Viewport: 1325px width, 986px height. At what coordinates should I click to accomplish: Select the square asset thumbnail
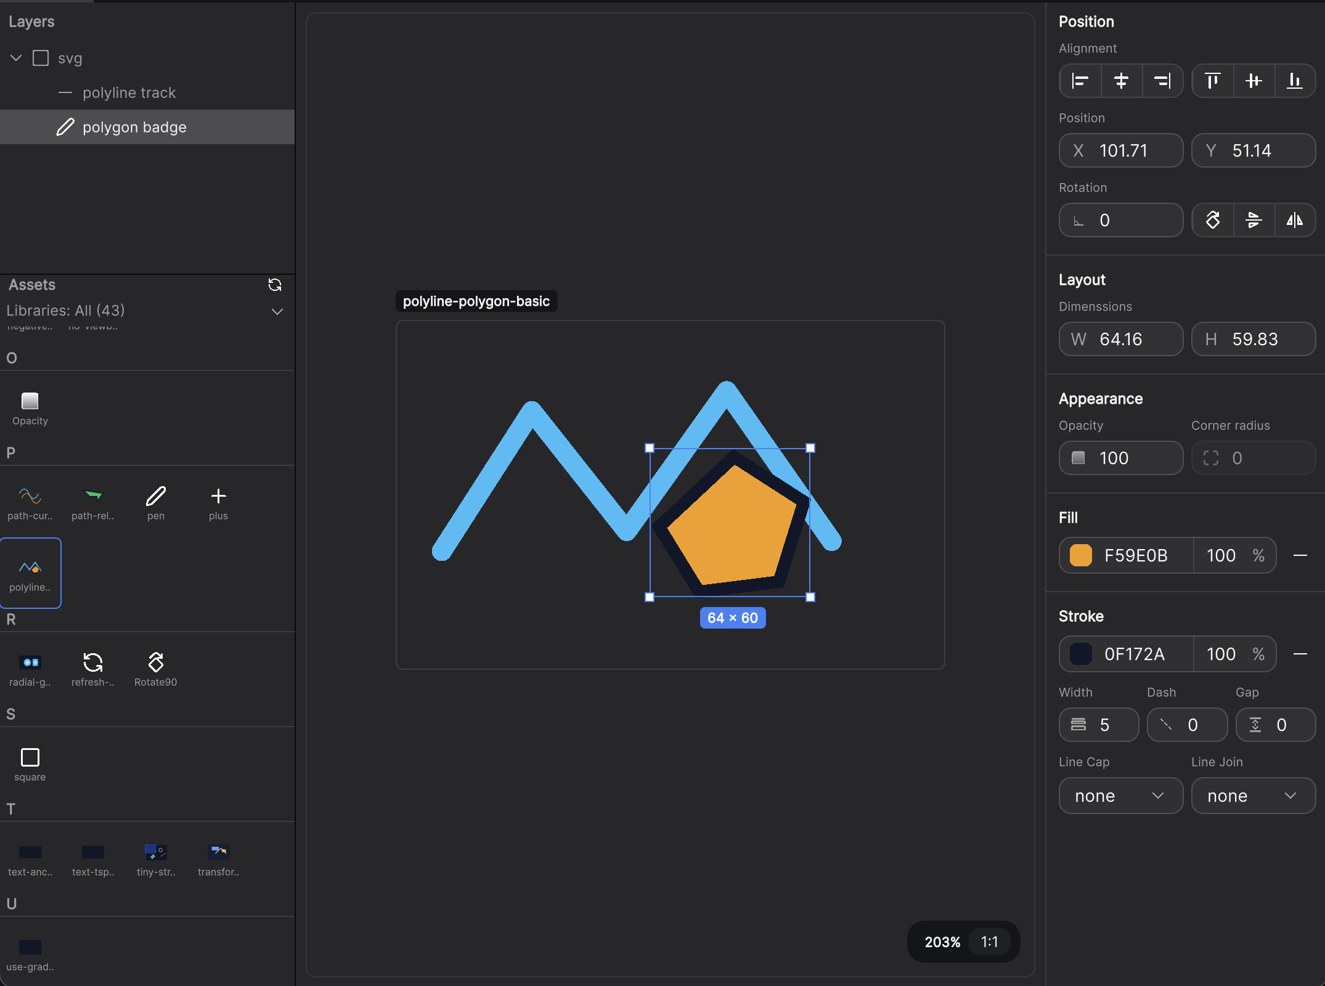30,756
